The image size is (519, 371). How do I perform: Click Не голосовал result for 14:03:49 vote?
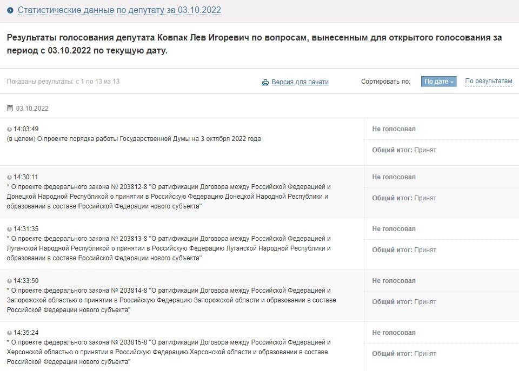[x=394, y=129]
